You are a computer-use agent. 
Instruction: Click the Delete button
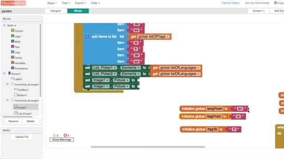coord(30,121)
